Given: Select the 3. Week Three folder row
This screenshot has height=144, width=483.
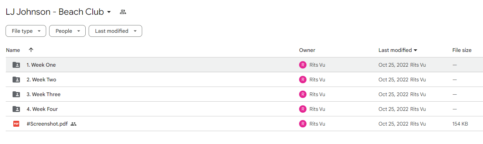Looking at the screenshot, I should (x=244, y=94).
